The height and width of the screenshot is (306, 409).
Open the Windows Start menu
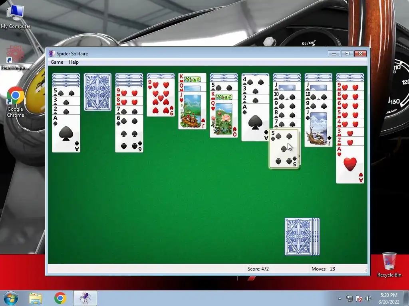point(11,298)
